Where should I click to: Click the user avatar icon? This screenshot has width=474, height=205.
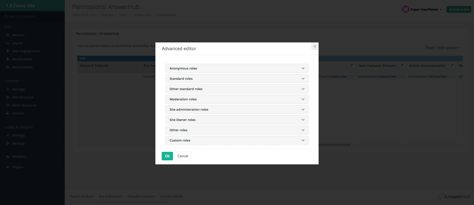pos(405,9)
